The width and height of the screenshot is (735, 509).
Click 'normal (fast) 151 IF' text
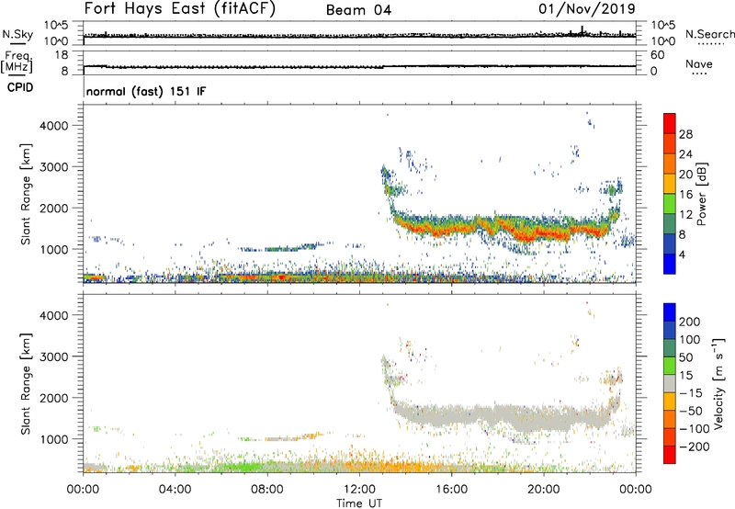[146, 91]
